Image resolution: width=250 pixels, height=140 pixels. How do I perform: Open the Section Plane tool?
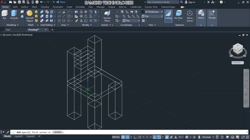tap(107, 16)
